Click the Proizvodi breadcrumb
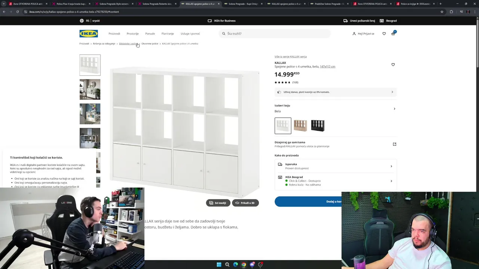Image resolution: width=479 pixels, height=269 pixels. pos(84,44)
